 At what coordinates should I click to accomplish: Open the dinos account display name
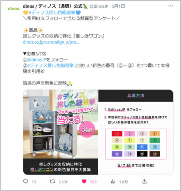pyautogui.click(x=55, y=6)
